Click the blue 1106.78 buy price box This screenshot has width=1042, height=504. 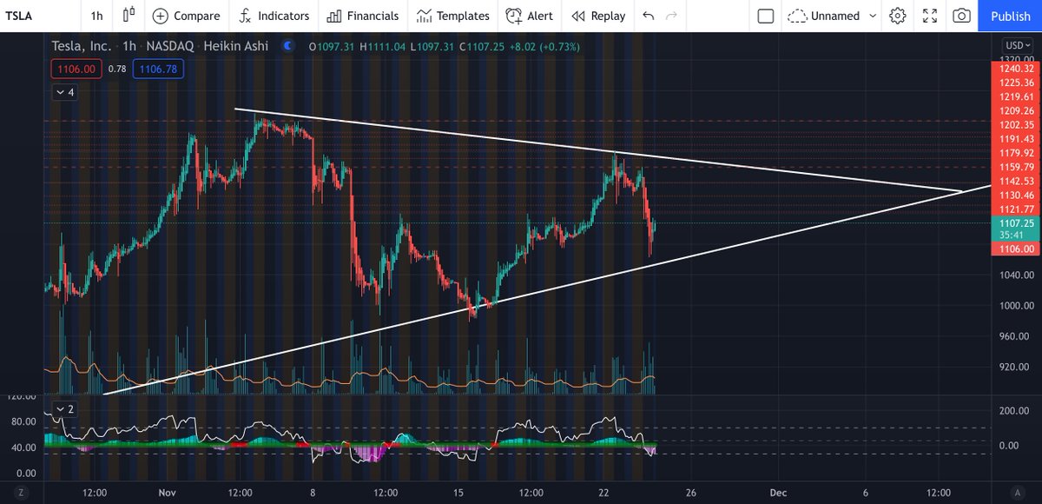pyautogui.click(x=157, y=69)
